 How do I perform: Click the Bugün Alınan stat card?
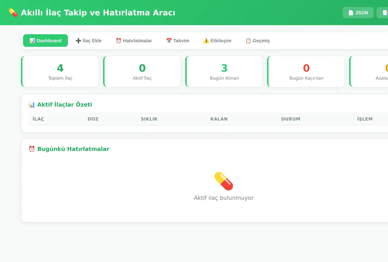224,71
